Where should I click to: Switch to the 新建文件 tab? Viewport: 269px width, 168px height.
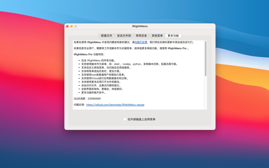click(x=106, y=36)
